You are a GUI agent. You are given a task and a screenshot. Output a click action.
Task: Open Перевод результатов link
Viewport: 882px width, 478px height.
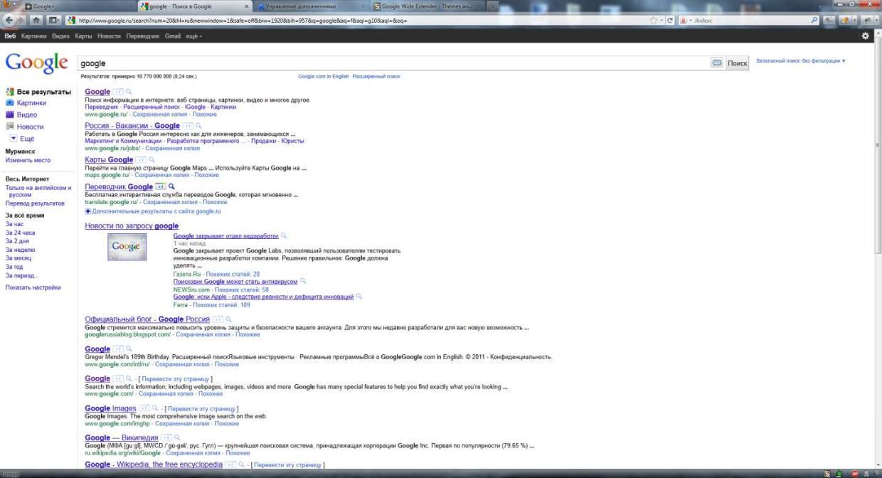point(35,203)
